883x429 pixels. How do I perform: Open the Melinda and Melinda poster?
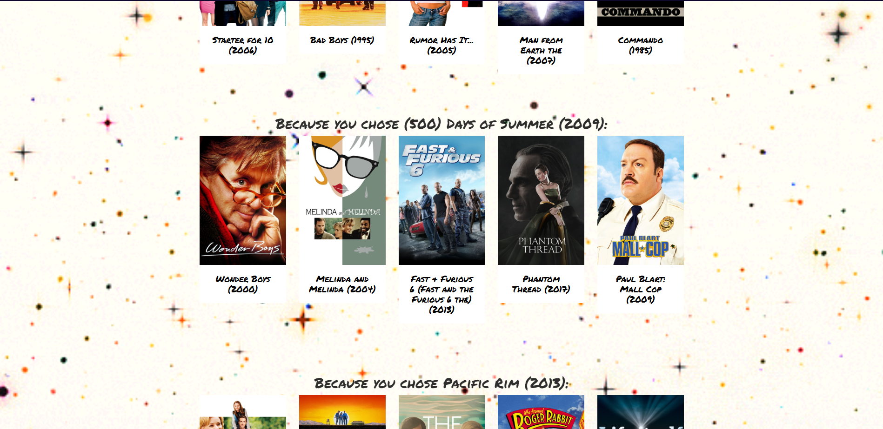342,200
